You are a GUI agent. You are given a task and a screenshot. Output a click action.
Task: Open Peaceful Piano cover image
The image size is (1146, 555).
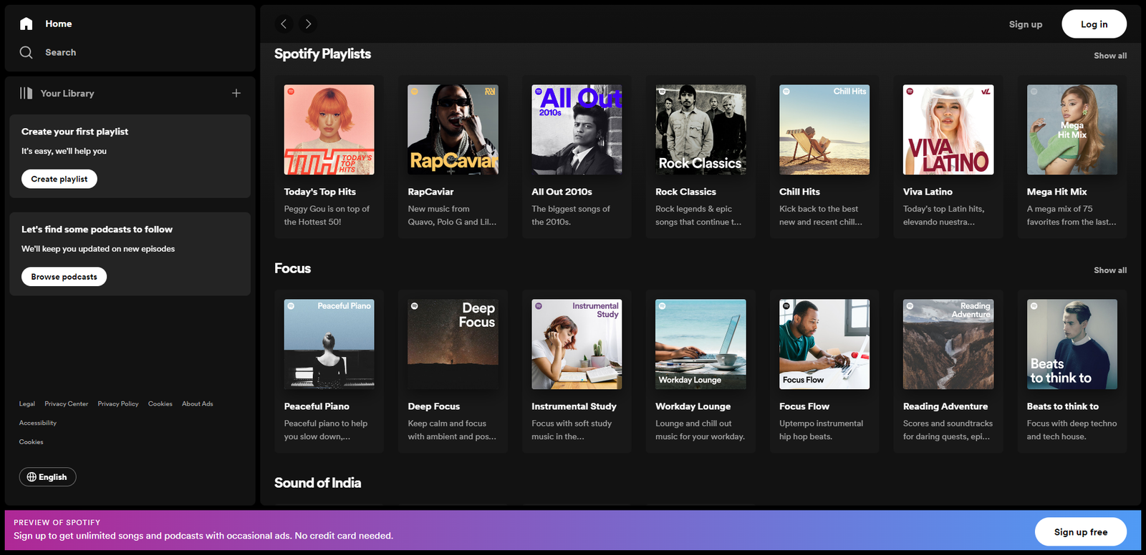(329, 344)
